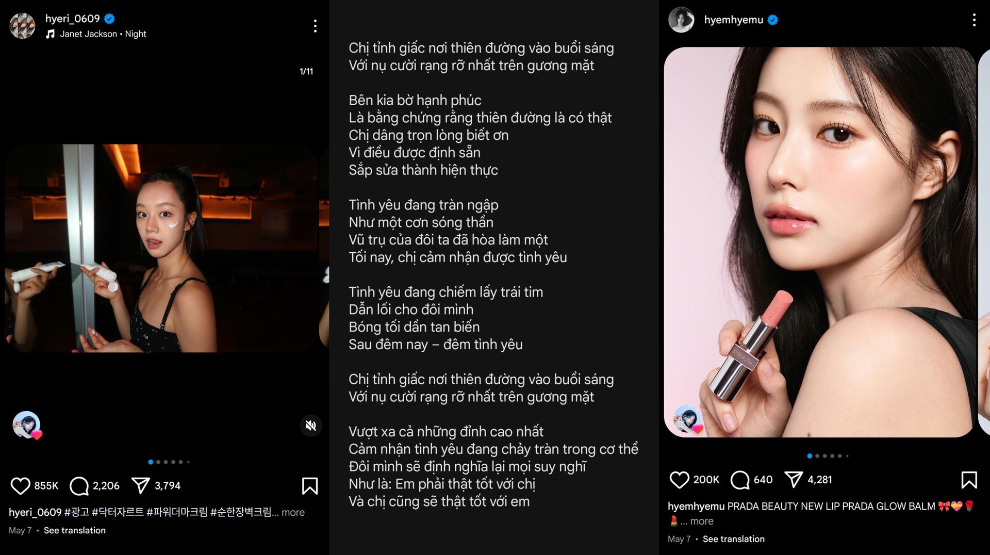Expand the hyeri_0609 caption with more
The height and width of the screenshot is (555, 990).
click(293, 512)
